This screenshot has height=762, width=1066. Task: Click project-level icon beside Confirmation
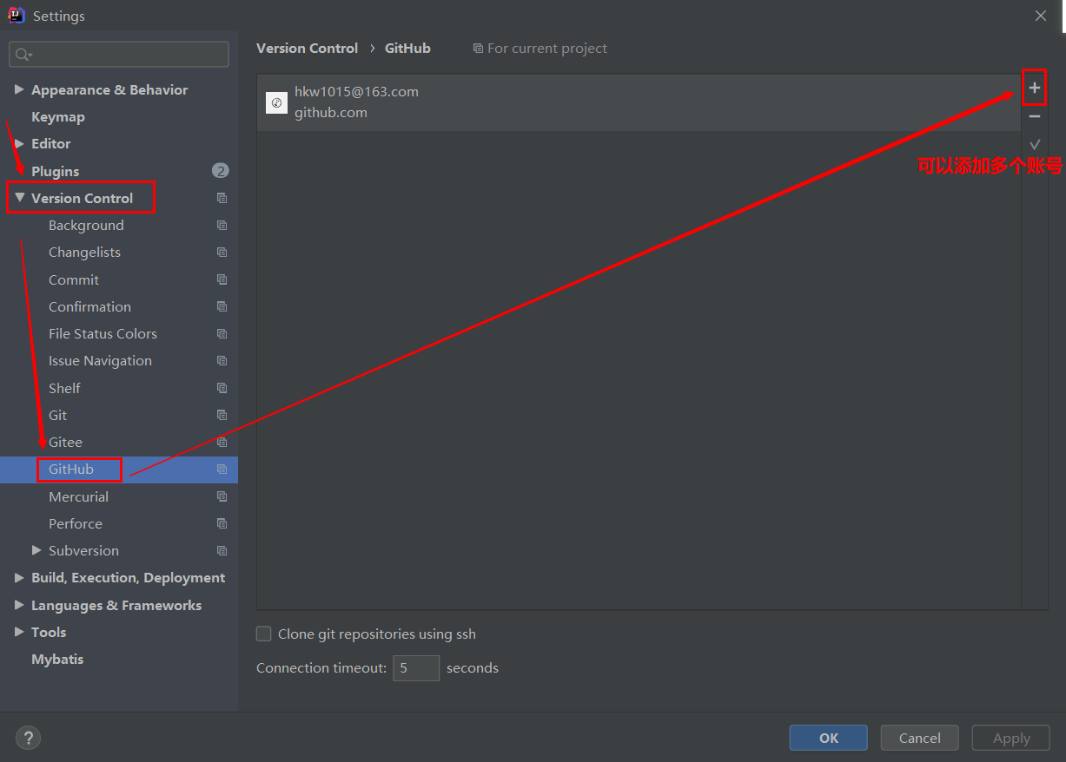(x=222, y=306)
